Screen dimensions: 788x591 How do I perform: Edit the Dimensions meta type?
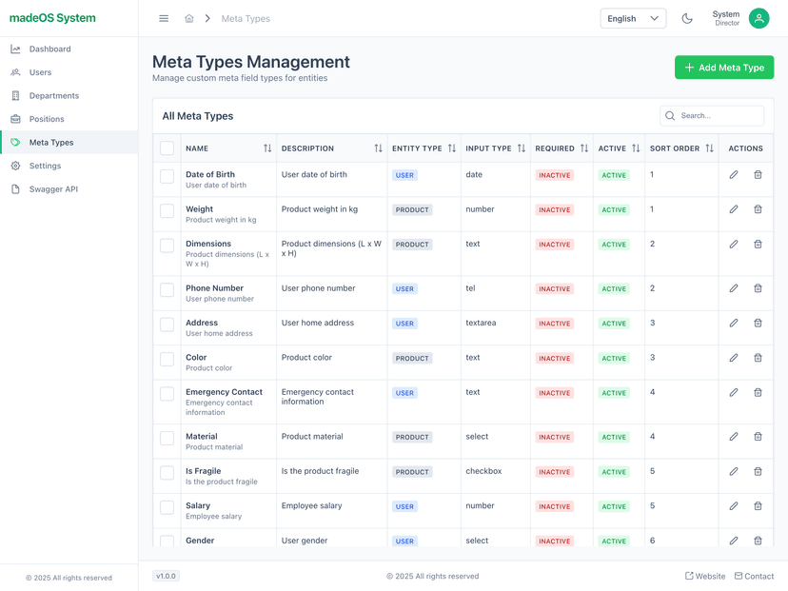pyautogui.click(x=734, y=245)
